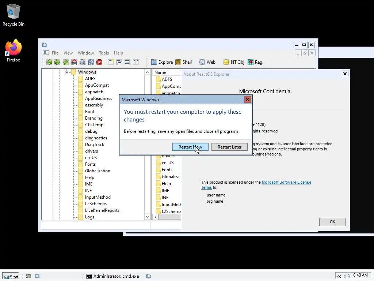374x281 pixels.
Task: Open the Tools menu
Action: click(104, 53)
